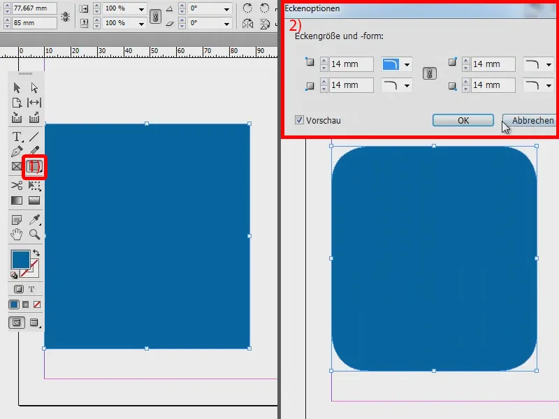Choose the Rectangle tool
The image size is (559, 419).
tap(34, 166)
